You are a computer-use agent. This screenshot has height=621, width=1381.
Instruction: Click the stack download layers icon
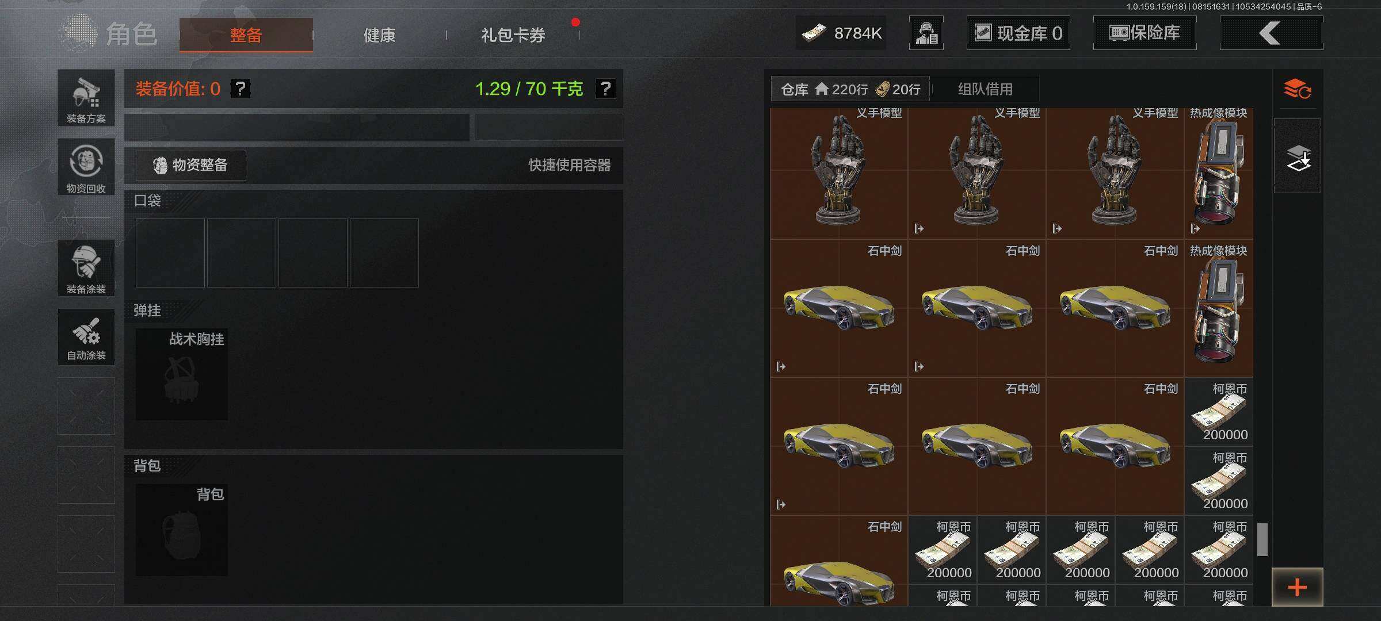[x=1297, y=156]
